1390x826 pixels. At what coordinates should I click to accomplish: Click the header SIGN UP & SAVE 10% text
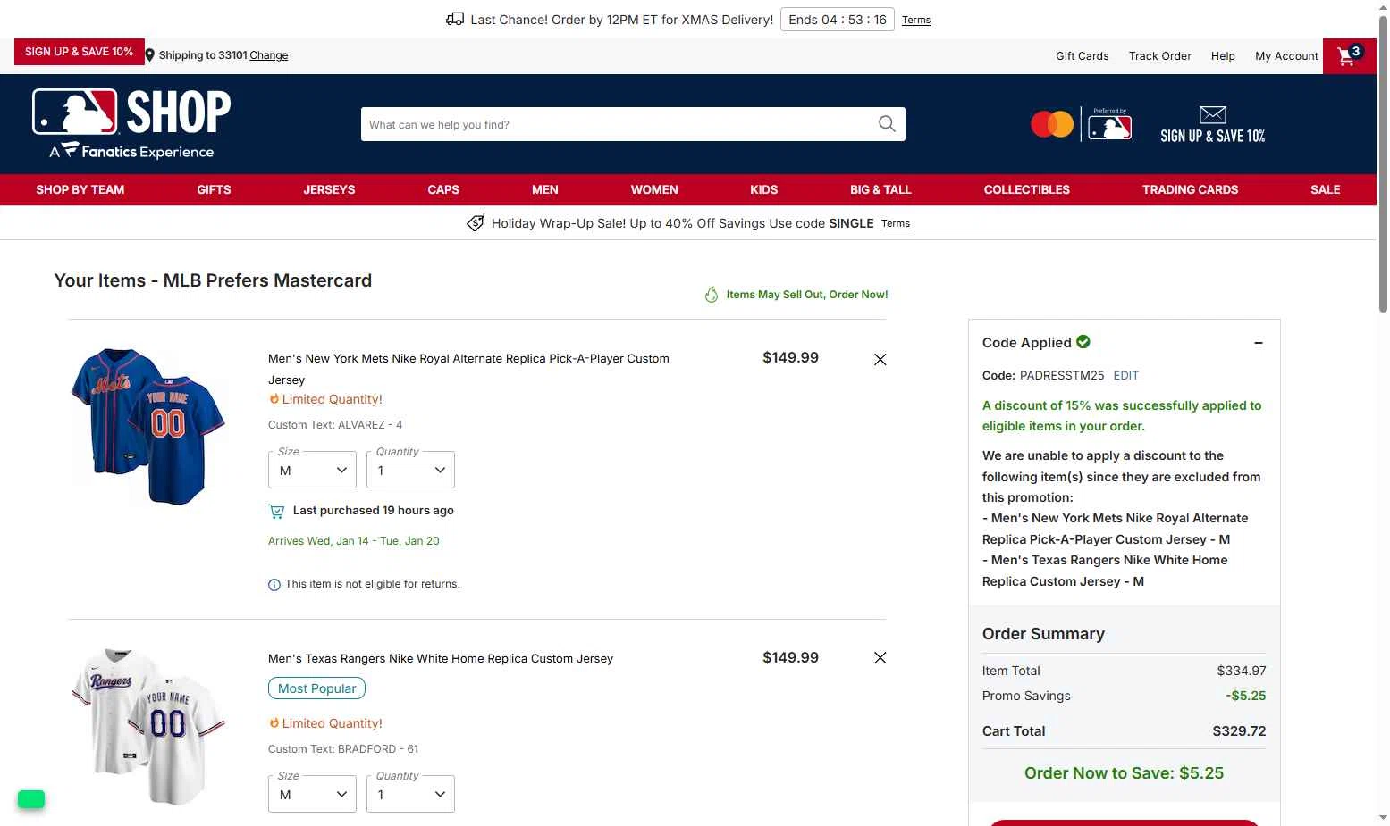[x=1213, y=136]
